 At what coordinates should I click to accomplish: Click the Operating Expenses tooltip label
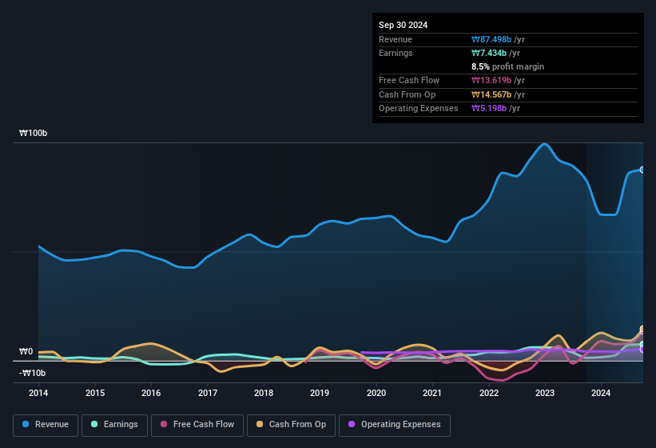pos(419,109)
